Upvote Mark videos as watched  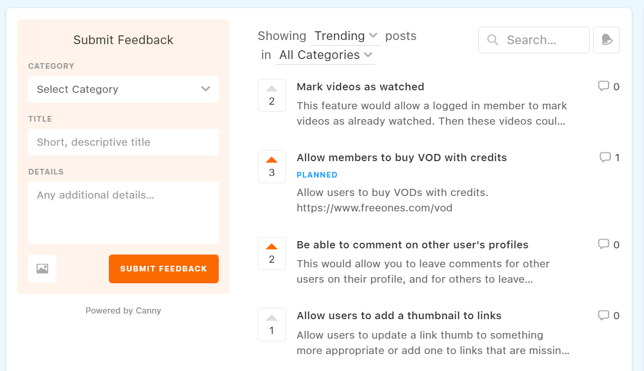click(272, 95)
